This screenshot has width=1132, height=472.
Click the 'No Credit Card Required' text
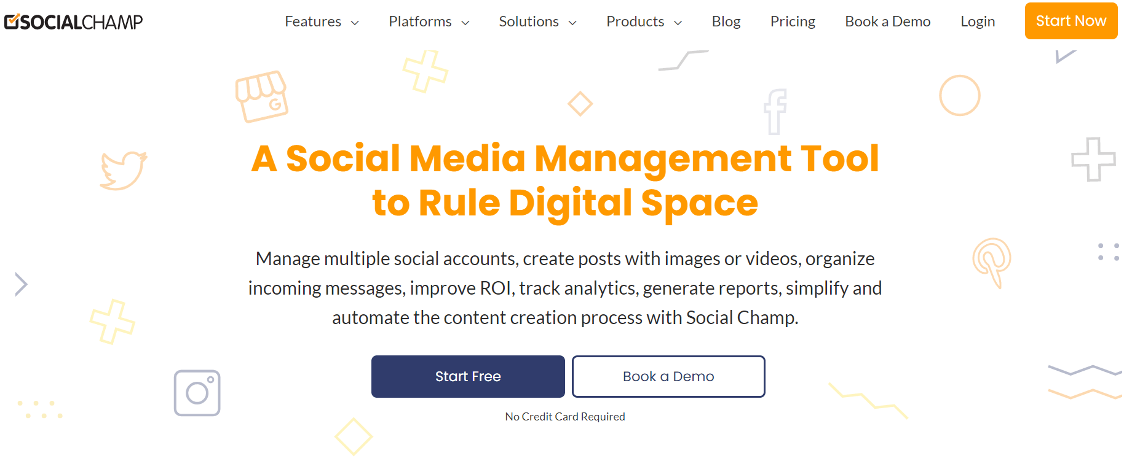[x=565, y=417]
